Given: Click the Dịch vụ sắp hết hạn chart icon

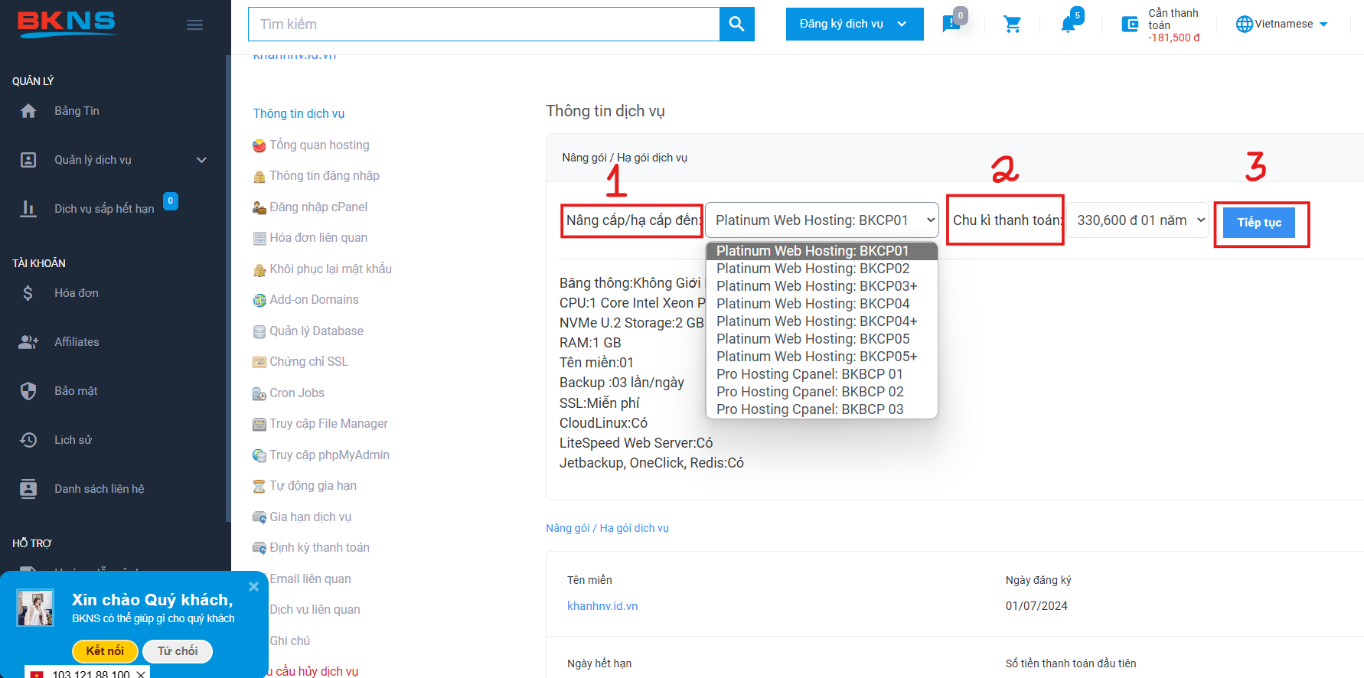Looking at the screenshot, I should 28,208.
